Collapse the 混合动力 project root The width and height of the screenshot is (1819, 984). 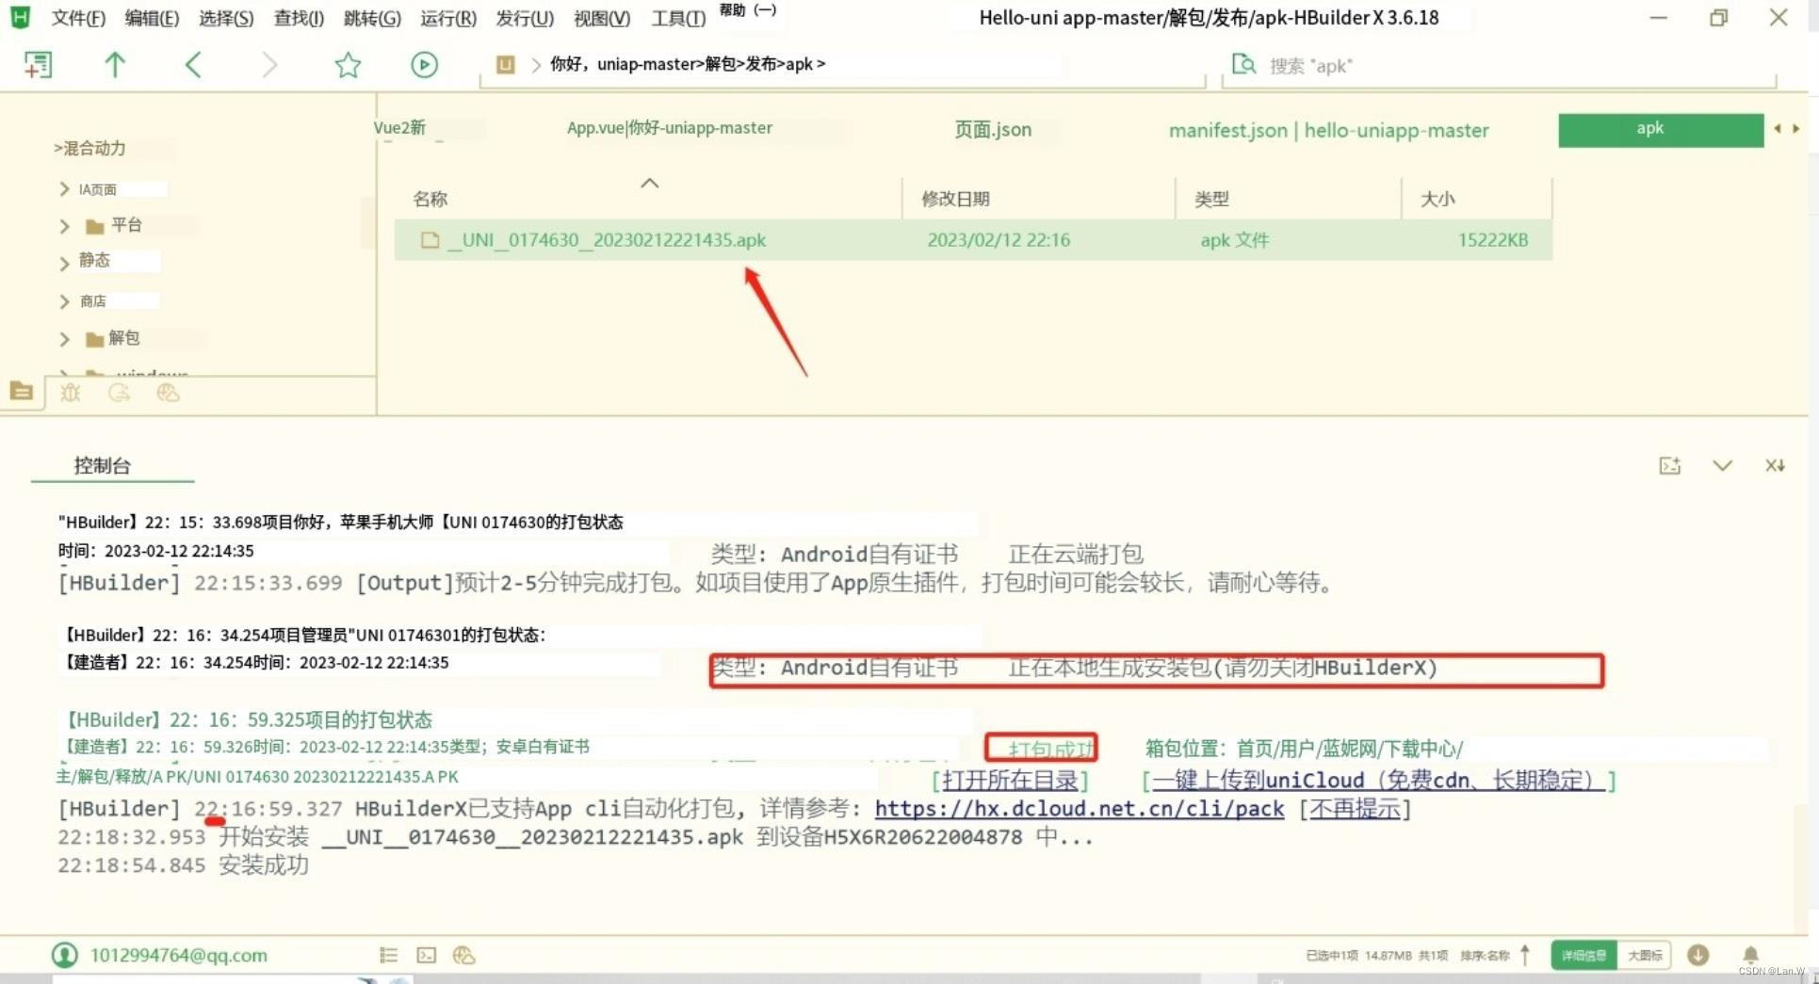[x=57, y=149]
